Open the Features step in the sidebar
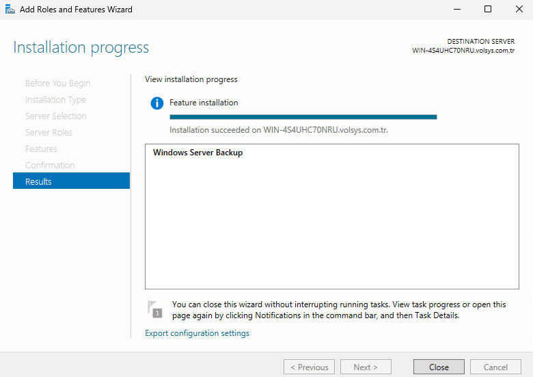Viewport: 533px width, 377px height. point(41,149)
